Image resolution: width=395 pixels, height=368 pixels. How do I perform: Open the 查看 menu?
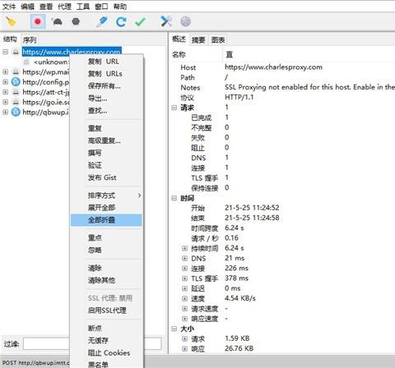pos(46,7)
